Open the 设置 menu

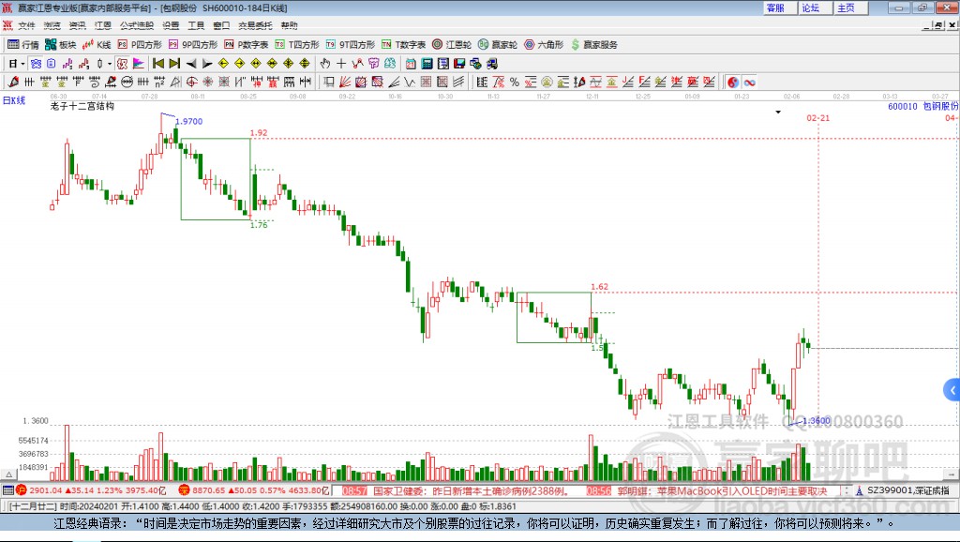171,25
